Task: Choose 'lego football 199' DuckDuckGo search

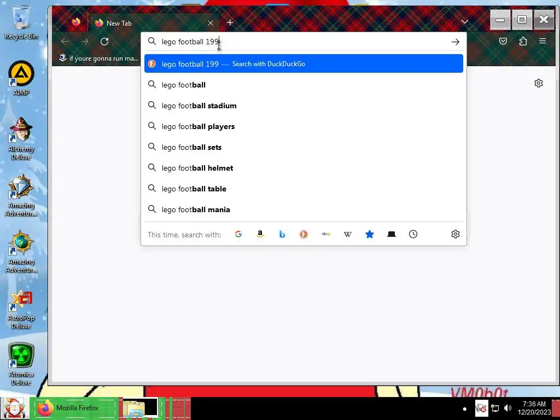Action: [304, 63]
